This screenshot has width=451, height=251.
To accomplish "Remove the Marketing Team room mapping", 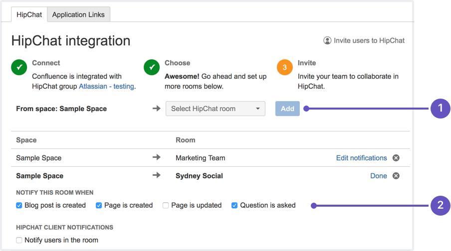I will [396, 158].
